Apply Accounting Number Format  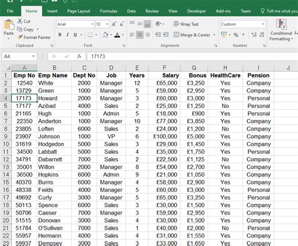tap(224, 35)
